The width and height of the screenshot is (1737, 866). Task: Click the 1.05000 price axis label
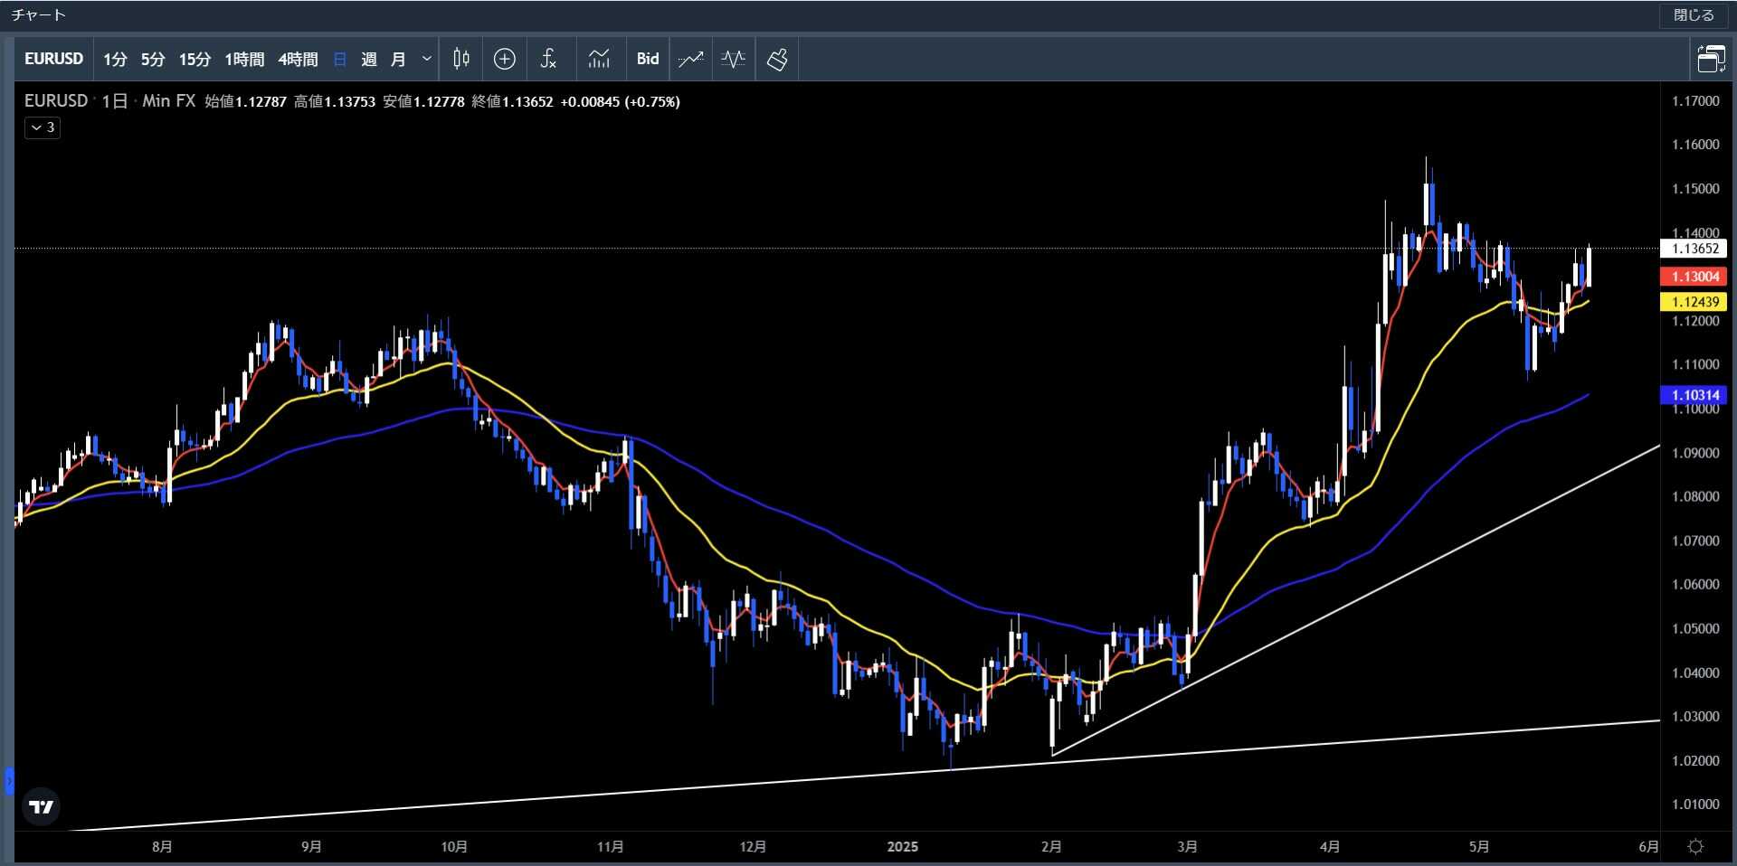click(1694, 628)
